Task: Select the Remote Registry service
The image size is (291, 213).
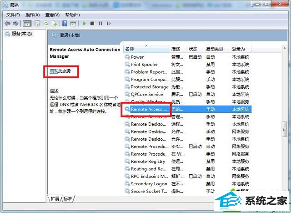Action: coord(187,162)
